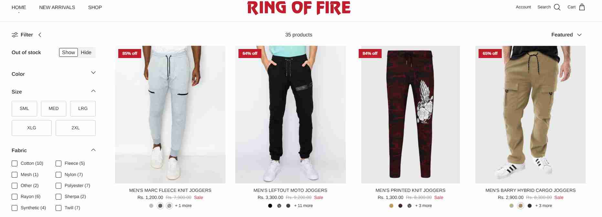The image size is (602, 217).
Task: Collapse filter panel with left chevron
Action: coord(40,35)
